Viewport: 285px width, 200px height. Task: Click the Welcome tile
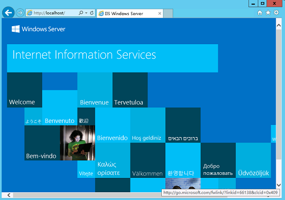(25, 90)
